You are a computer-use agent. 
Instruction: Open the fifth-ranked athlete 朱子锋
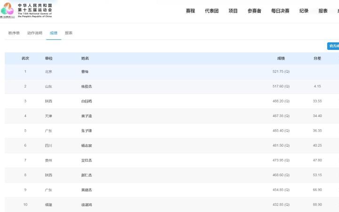click(86, 131)
